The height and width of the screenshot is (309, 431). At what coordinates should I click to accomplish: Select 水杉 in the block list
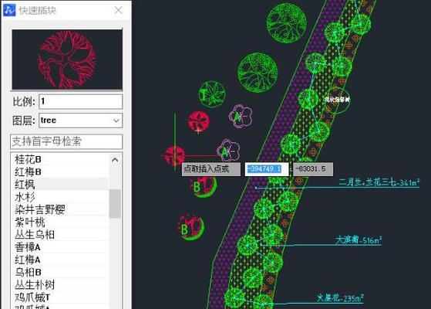pos(60,197)
